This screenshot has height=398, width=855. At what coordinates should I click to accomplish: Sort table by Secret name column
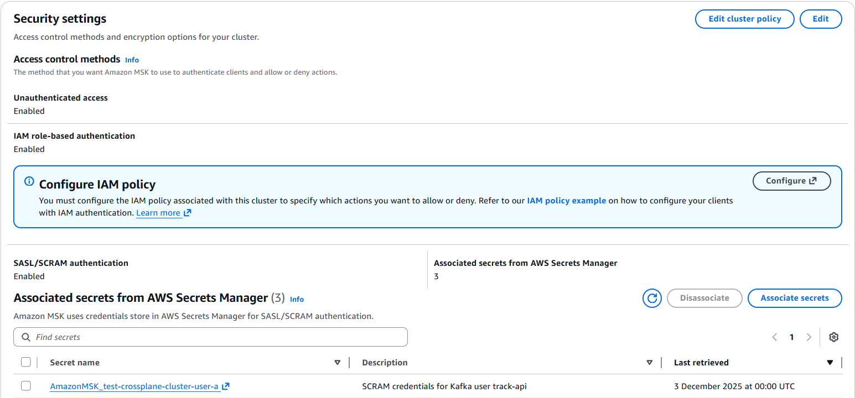pos(337,363)
